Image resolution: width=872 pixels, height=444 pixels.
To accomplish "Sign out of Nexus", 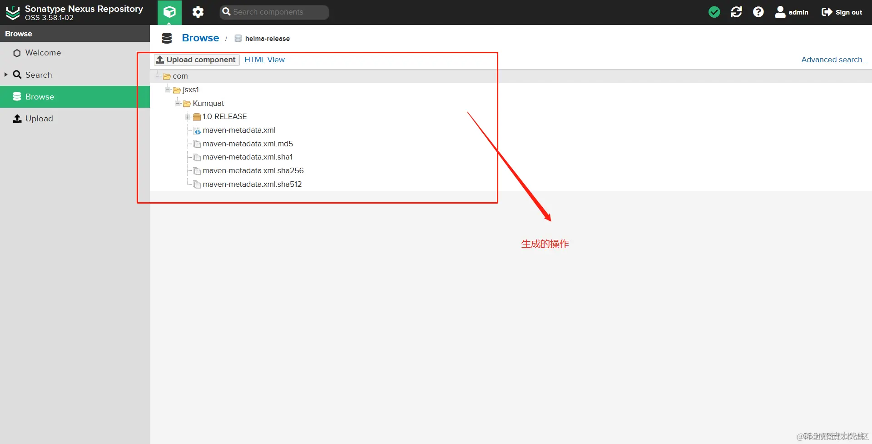I will pyautogui.click(x=842, y=12).
